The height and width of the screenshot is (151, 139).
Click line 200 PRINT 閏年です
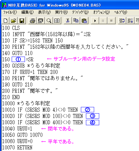tap(30, 91)
